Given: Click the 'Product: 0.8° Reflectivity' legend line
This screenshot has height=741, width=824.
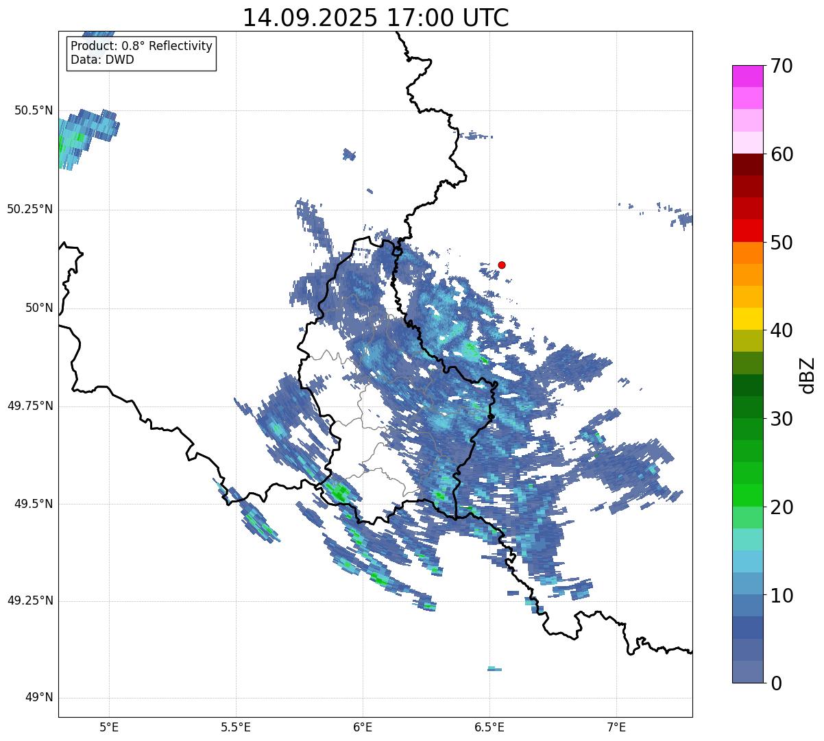Looking at the screenshot, I should click(x=142, y=46).
